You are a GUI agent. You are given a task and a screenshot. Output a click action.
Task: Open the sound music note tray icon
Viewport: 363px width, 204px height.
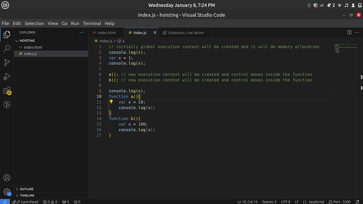click(x=346, y=5)
